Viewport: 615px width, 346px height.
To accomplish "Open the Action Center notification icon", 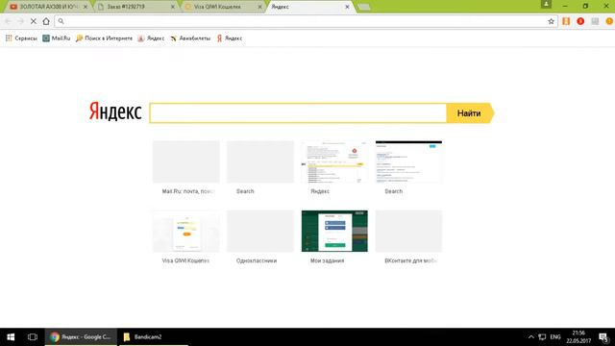I will [x=604, y=337].
